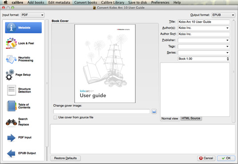
Task: Browse for a new cover image
Action: pyautogui.click(x=154, y=112)
